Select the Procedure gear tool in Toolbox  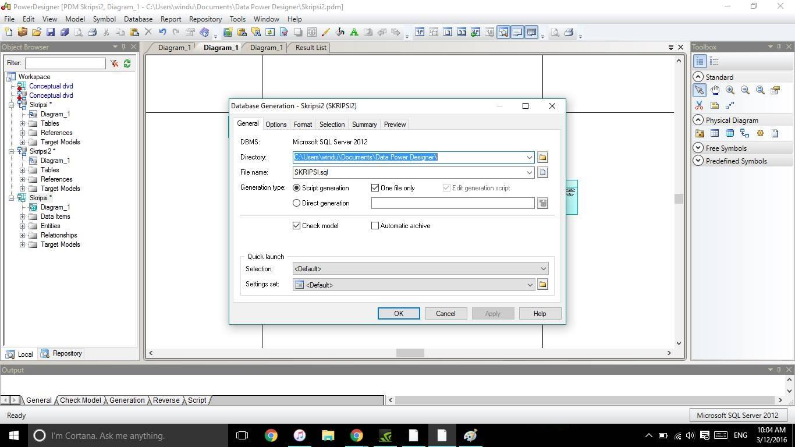point(760,133)
